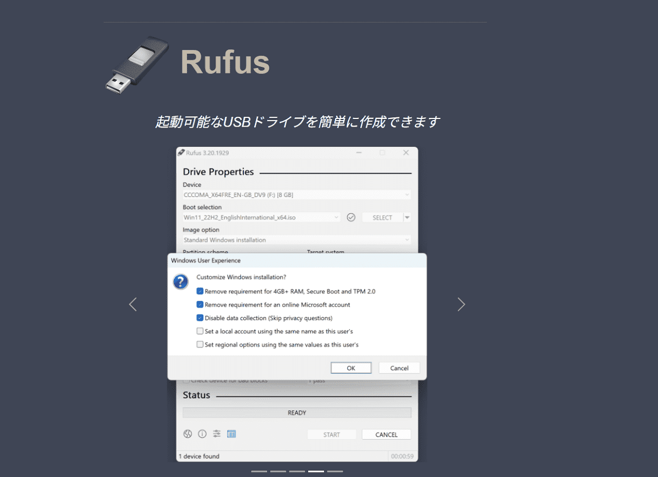Click the Windows User Experience dialog title
Screen dimensions: 658x477
point(206,260)
